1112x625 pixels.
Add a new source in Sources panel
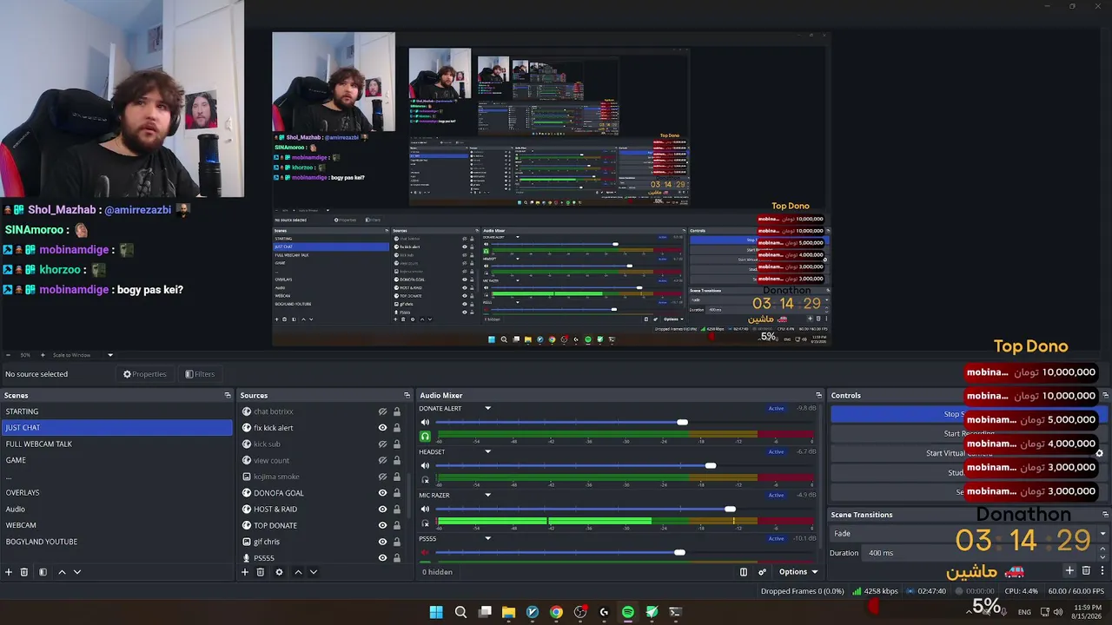tap(245, 572)
